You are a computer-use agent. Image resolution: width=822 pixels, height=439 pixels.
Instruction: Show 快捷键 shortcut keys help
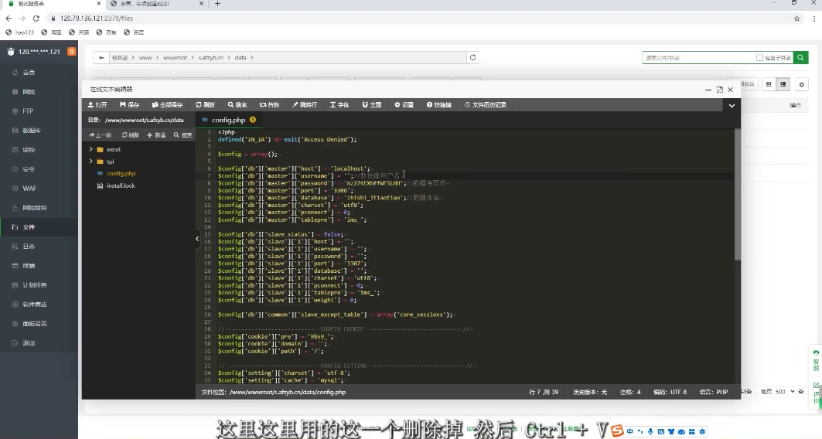pos(438,105)
